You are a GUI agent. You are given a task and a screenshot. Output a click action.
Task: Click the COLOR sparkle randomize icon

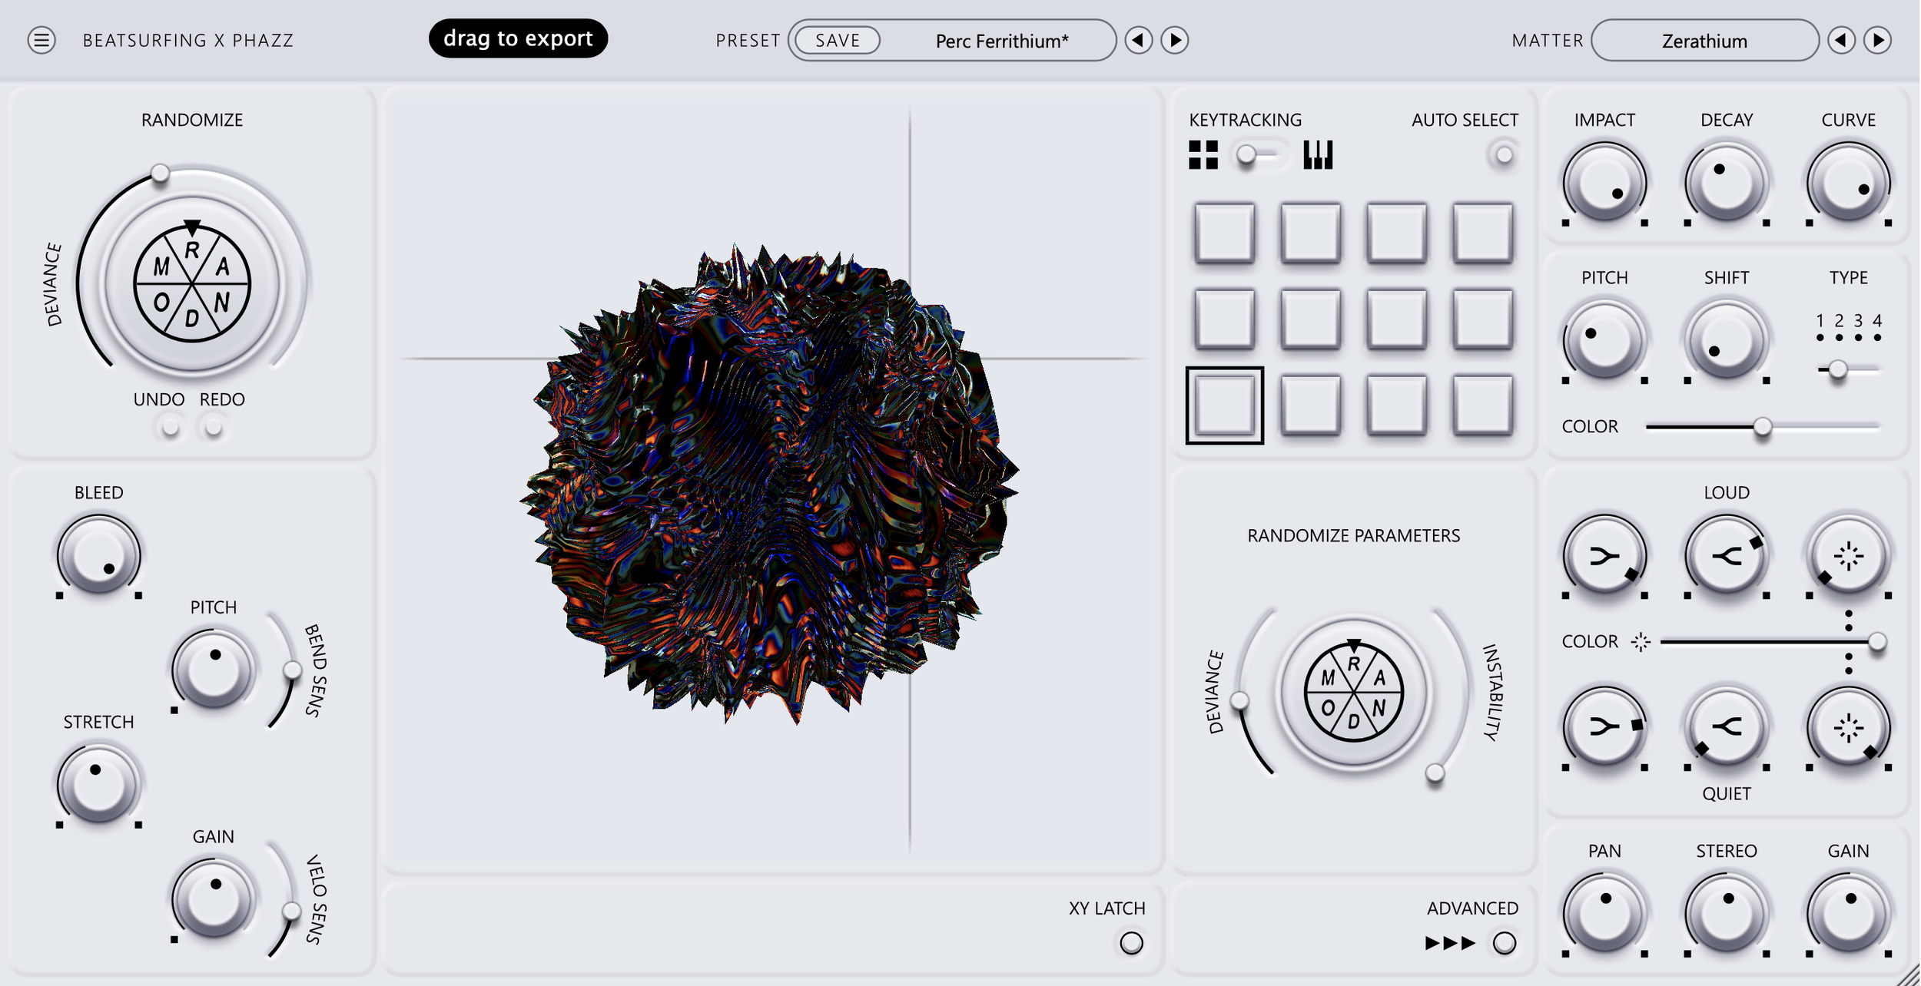point(1641,642)
